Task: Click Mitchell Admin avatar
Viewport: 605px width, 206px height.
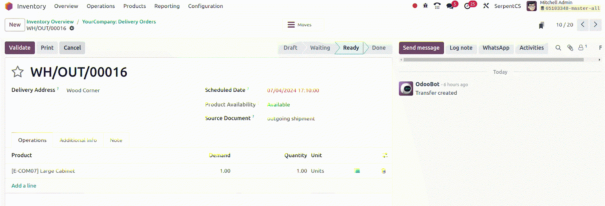Action: 532,6
